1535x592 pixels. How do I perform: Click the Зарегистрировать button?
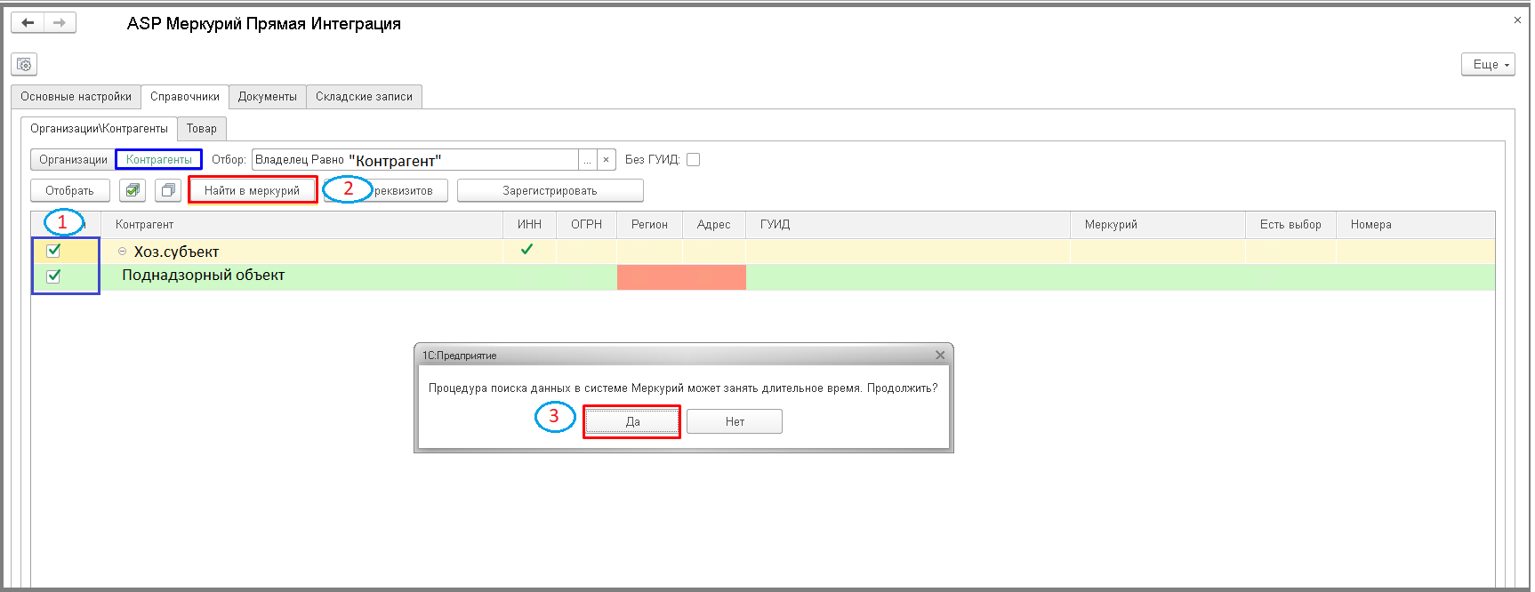click(x=551, y=190)
